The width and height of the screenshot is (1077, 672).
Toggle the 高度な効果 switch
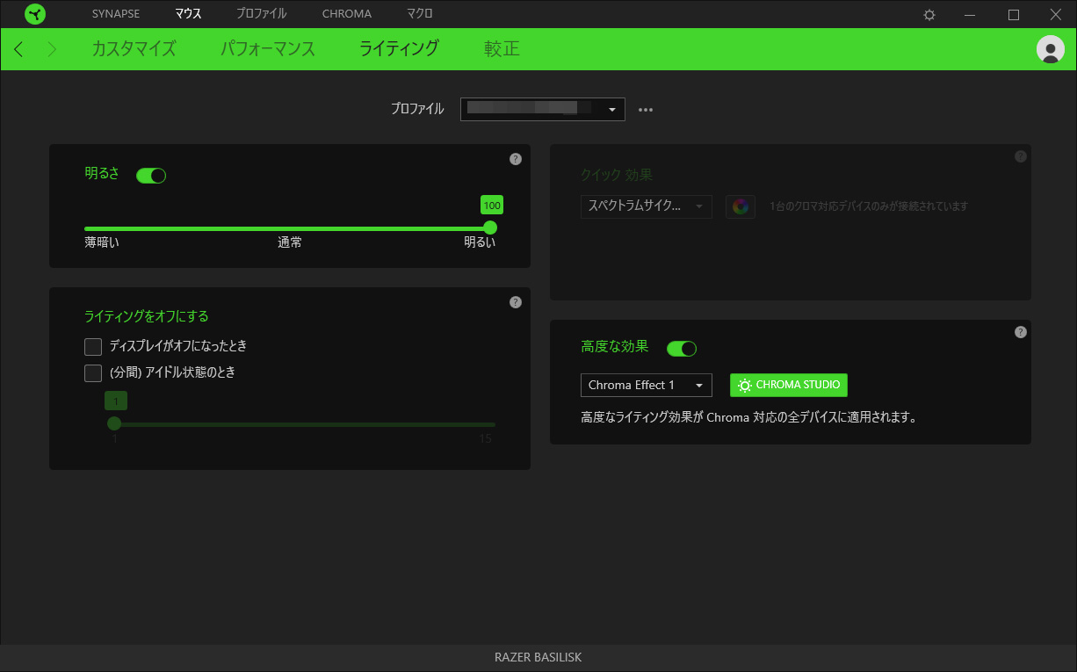click(x=682, y=349)
